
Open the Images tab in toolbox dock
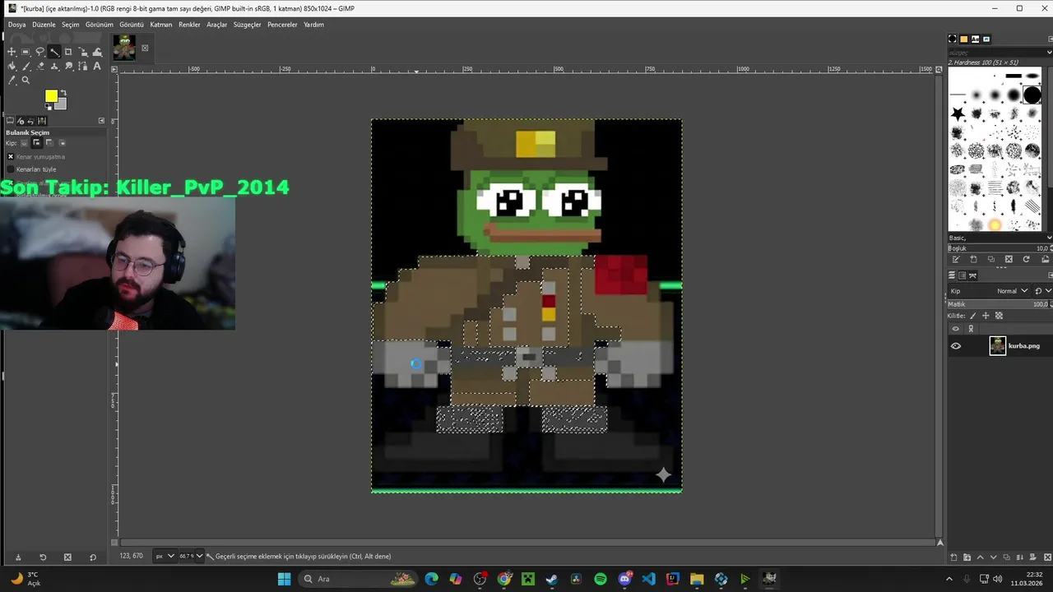(42, 121)
